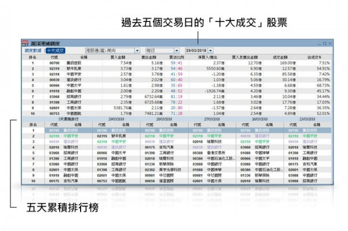Select the 169.00億 turnover cell
The width and height of the screenshot is (348, 231).
click(288, 63)
